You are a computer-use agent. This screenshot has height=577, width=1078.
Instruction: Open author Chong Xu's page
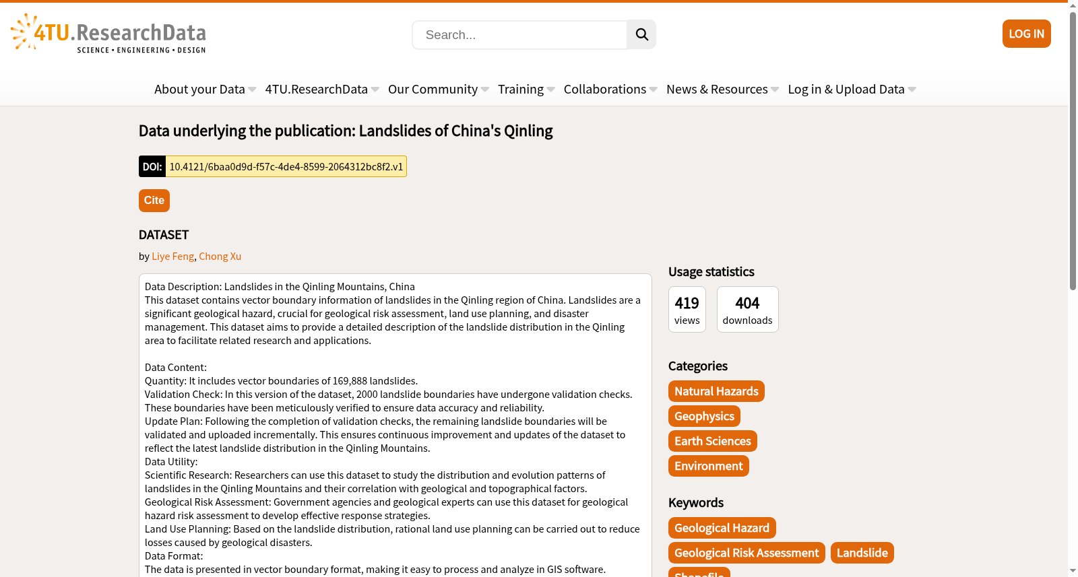220,256
